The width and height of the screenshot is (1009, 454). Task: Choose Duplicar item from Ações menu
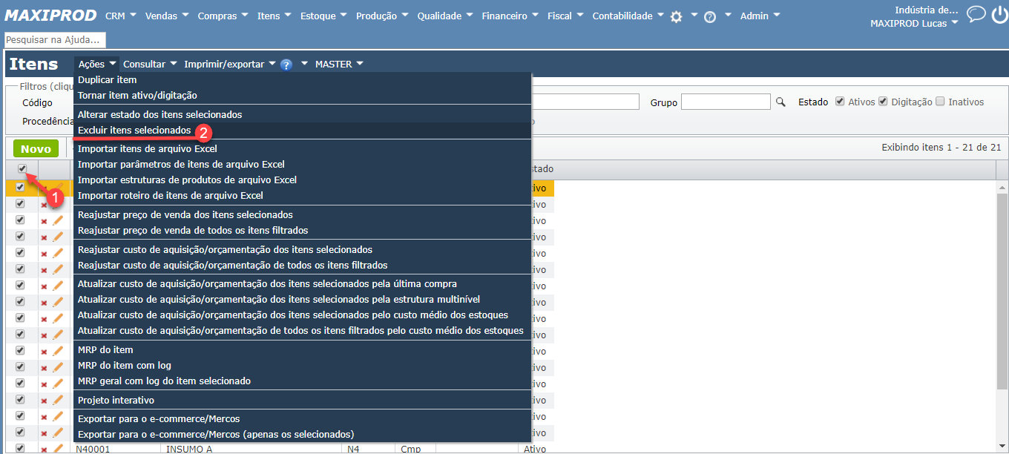pyautogui.click(x=303, y=80)
